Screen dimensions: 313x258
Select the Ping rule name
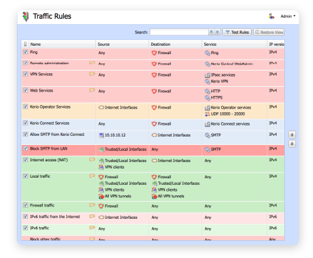pos(34,52)
